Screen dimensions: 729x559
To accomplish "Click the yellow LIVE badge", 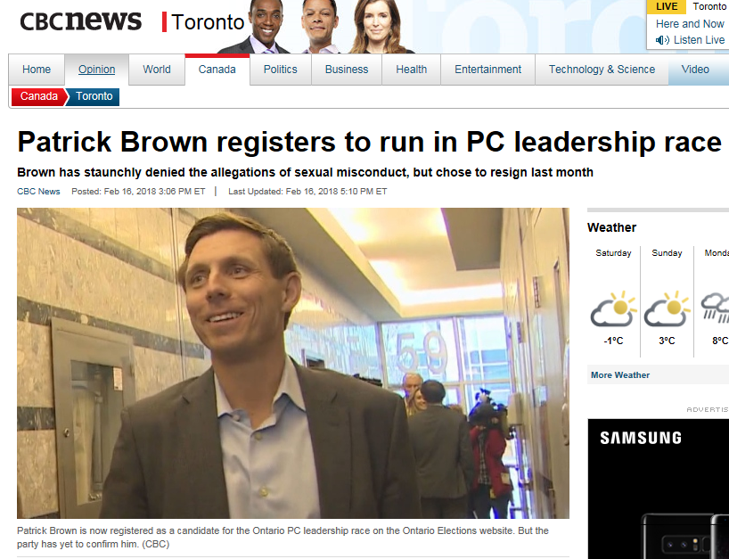I will (x=667, y=6).
